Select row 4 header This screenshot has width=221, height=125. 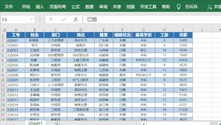pyautogui.click(x=3, y=50)
